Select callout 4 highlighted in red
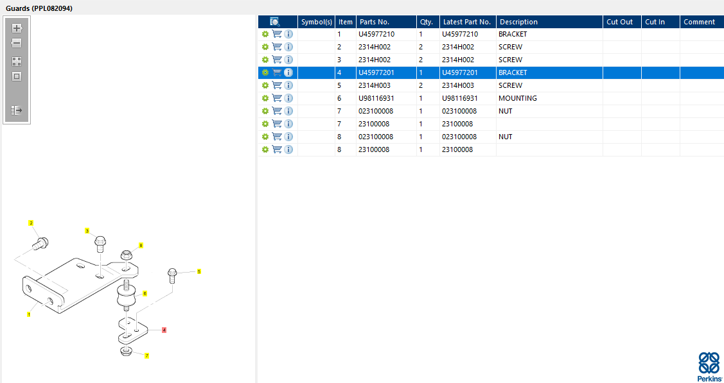The width and height of the screenshot is (724, 383). coord(164,330)
